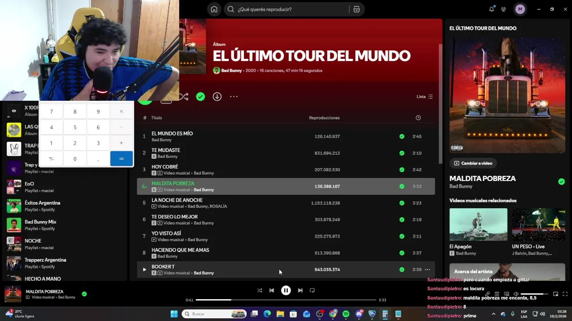Enter full screen player
The width and height of the screenshot is (572, 321).
[565, 294]
